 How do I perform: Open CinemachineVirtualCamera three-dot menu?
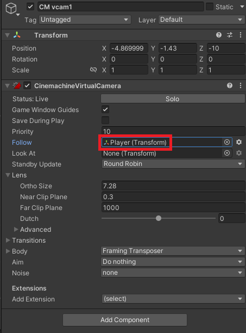(x=241, y=85)
